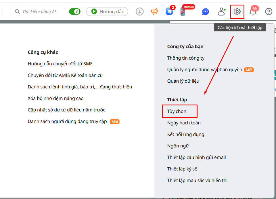
Task: Click the notification bell icon
Action: pyautogui.click(x=253, y=12)
